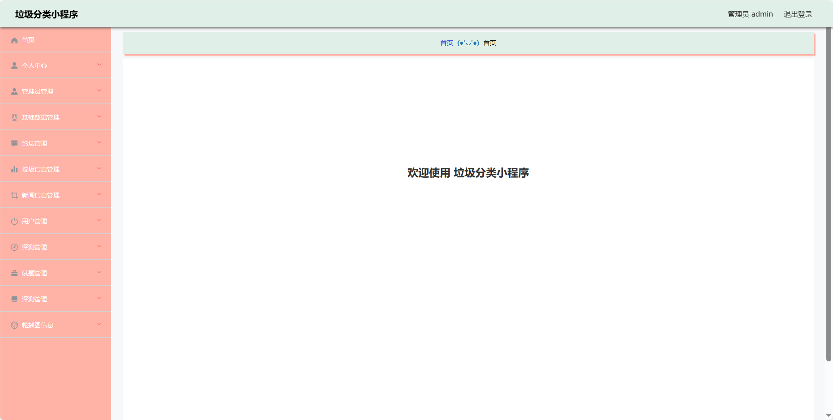
Task: Click the chat bubble icon next to 论坛管理
Action: [14, 143]
